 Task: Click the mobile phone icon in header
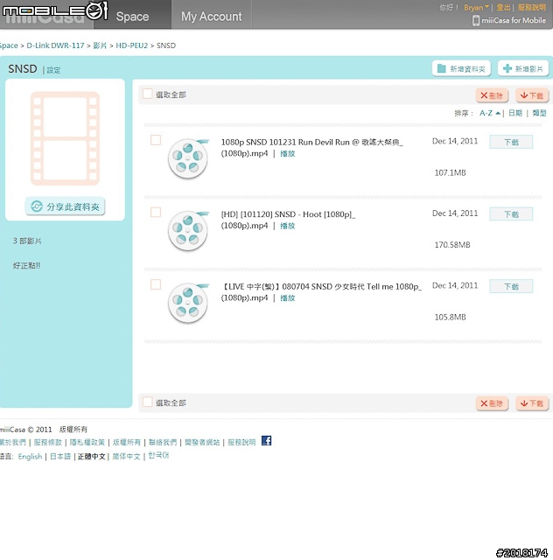[x=475, y=20]
